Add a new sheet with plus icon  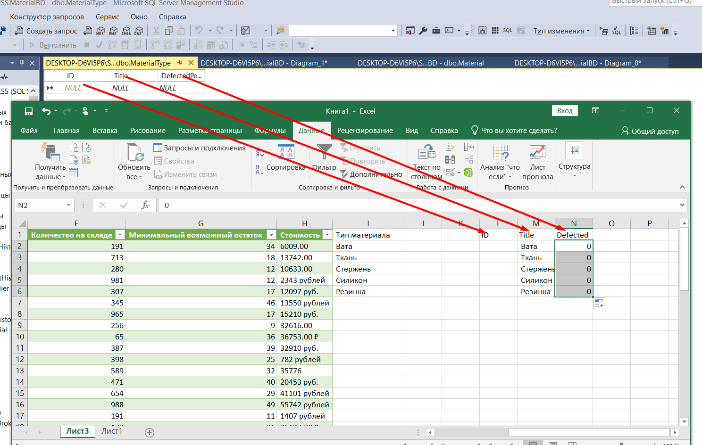[150, 433]
